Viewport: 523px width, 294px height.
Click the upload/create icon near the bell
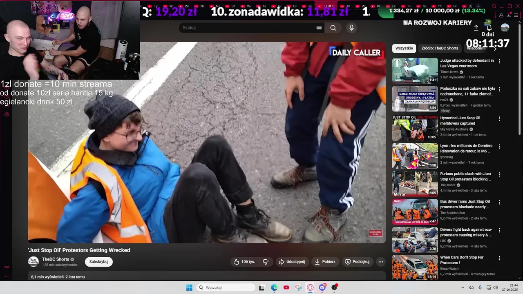(x=476, y=28)
